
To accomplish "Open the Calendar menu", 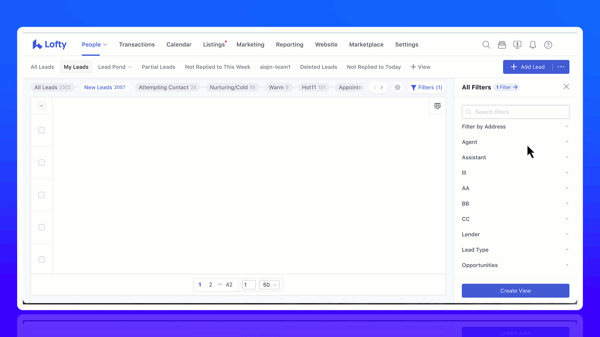I will [179, 45].
